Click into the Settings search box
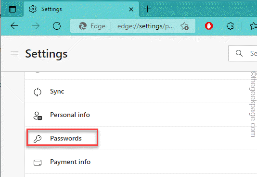257x177 pixels. [243, 53]
